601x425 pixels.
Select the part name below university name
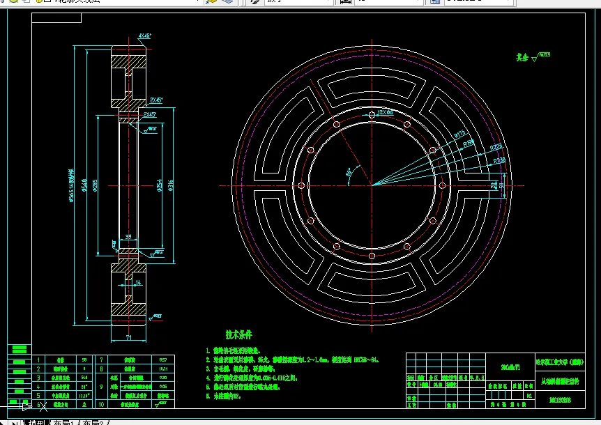[560, 381]
